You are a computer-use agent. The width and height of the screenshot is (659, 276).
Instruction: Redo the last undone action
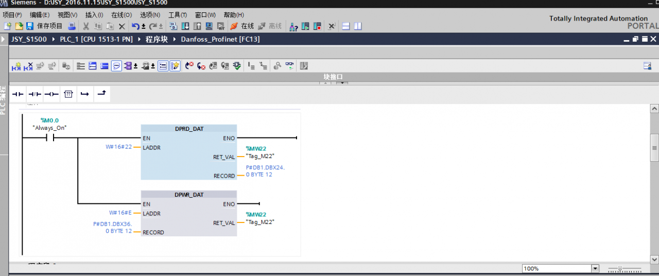(x=153, y=26)
